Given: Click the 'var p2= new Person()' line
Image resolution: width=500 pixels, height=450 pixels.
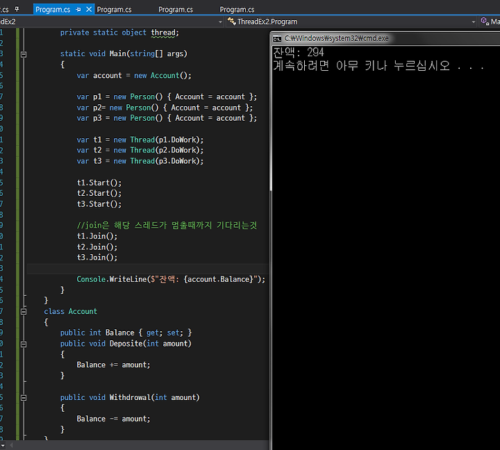Looking at the screenshot, I should click(165, 108).
